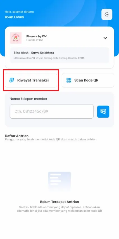Click the Riwayat Transaksi receipt icon
The width and height of the screenshot is (119, 239).
(12, 80)
